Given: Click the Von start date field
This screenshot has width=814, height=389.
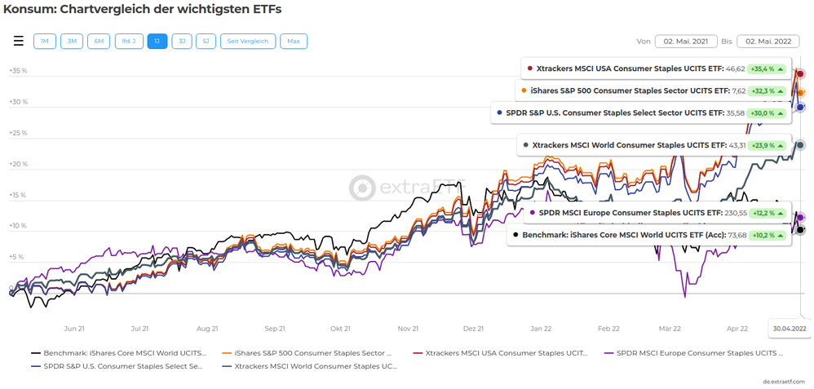Looking at the screenshot, I should pos(686,41).
